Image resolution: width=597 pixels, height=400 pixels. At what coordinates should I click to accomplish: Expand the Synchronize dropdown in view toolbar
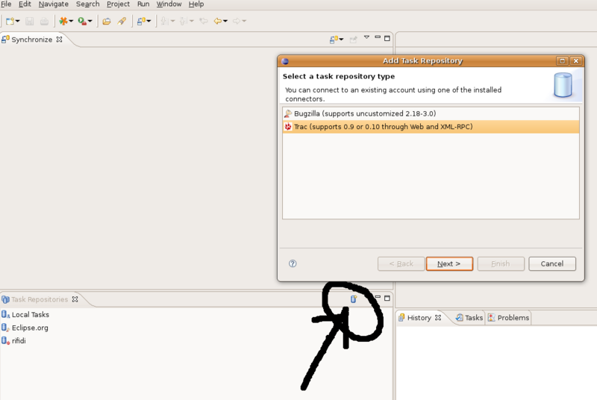342,40
